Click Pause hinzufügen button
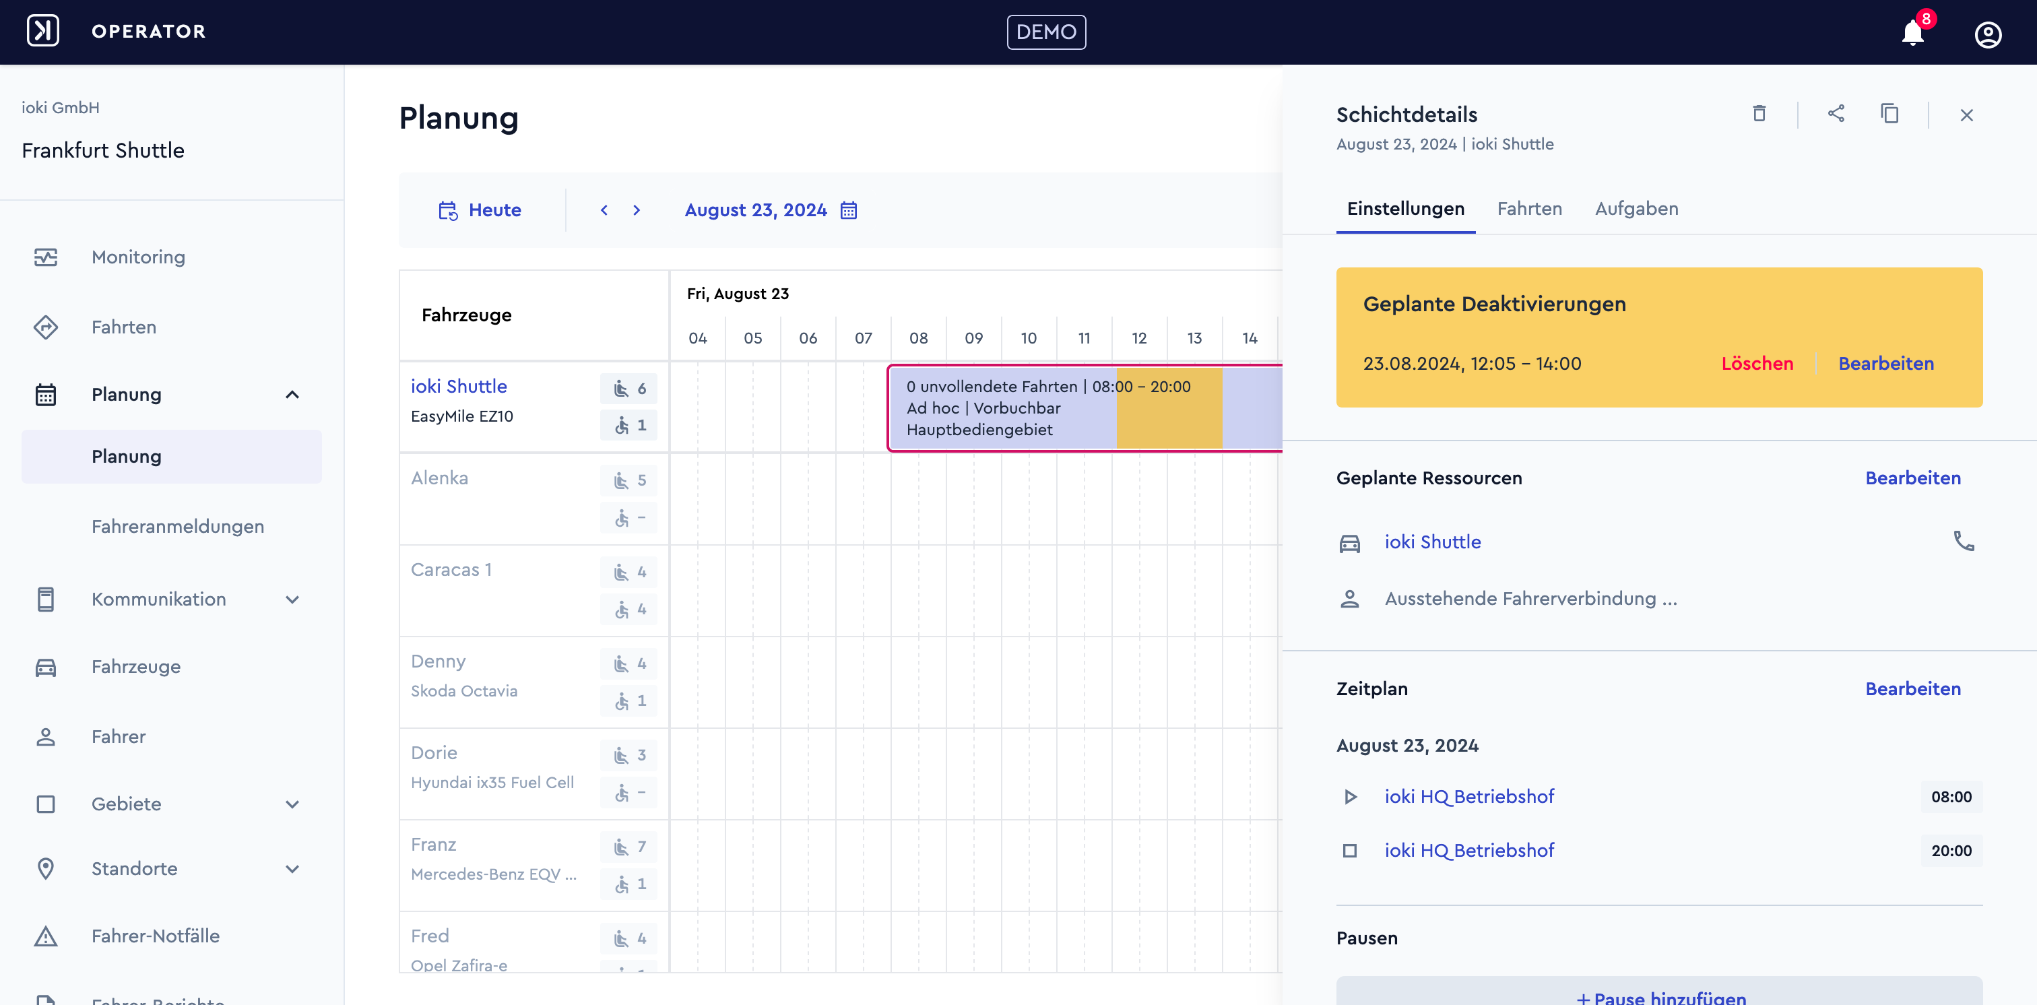Image resolution: width=2037 pixels, height=1005 pixels. [1659, 991]
